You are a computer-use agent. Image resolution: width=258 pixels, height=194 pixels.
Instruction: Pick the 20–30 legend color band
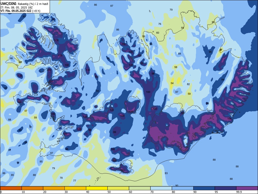(54, 188)
